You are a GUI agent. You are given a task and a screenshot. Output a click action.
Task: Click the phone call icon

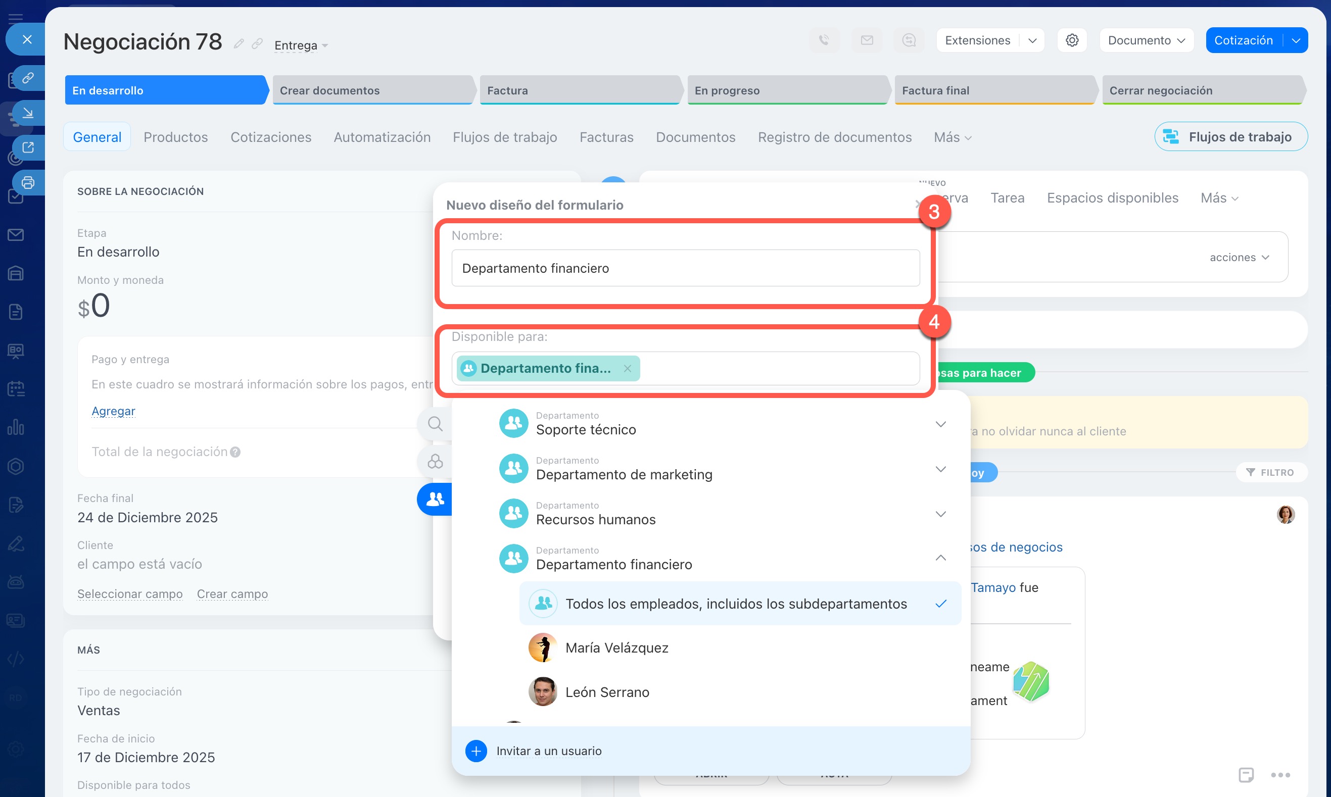tap(824, 40)
